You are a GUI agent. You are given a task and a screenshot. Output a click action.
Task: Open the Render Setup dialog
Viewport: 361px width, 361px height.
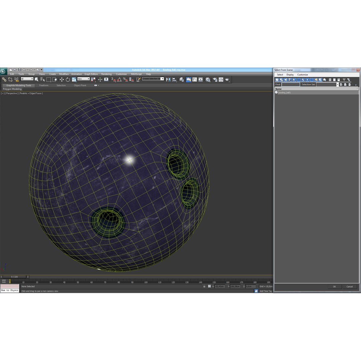215,80
